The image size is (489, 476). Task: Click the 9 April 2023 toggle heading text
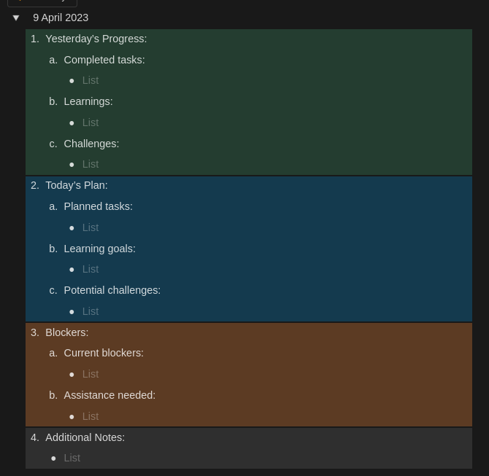(x=61, y=17)
